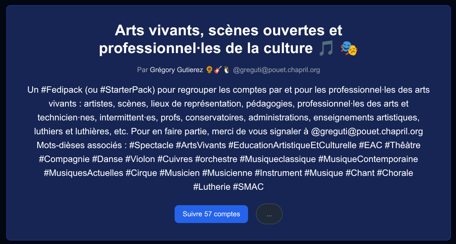Open the #StarterPack hashtag
456x244 pixels.
127,90
